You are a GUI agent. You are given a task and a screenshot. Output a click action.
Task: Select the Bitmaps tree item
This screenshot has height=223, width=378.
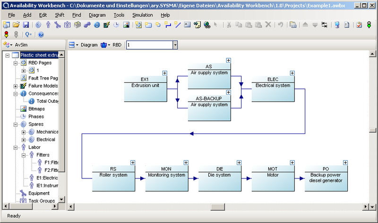click(x=36, y=109)
